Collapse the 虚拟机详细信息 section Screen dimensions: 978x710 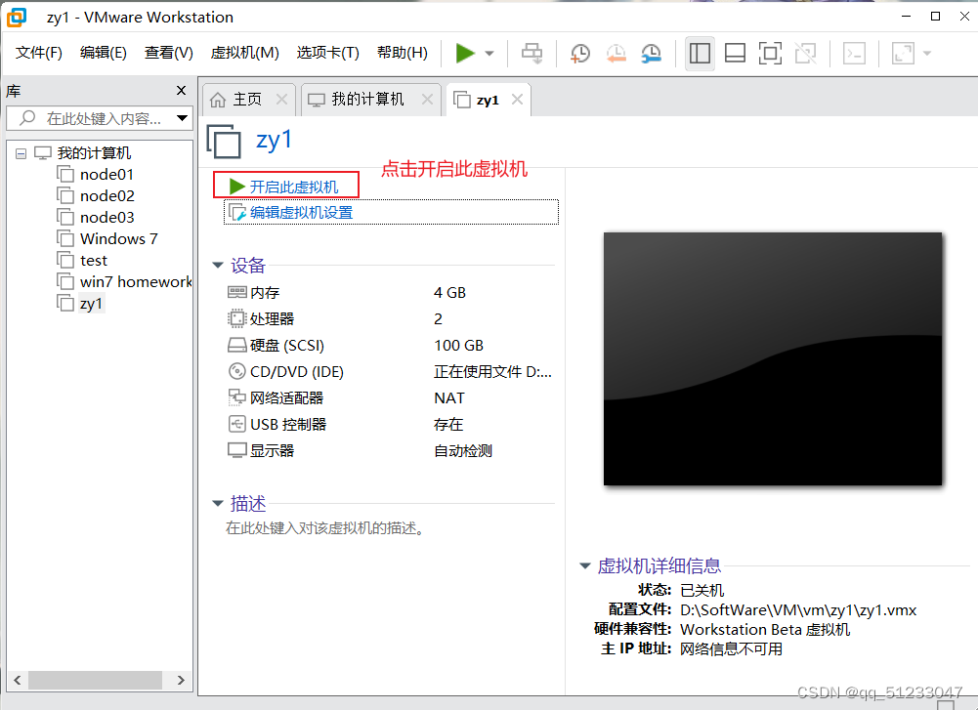[x=585, y=566]
